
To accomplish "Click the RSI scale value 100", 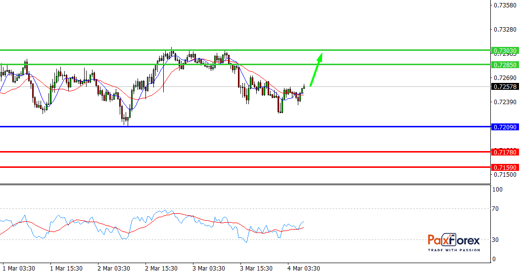I will point(497,190).
